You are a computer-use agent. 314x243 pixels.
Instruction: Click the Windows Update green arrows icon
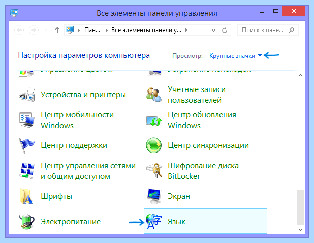[153, 121]
